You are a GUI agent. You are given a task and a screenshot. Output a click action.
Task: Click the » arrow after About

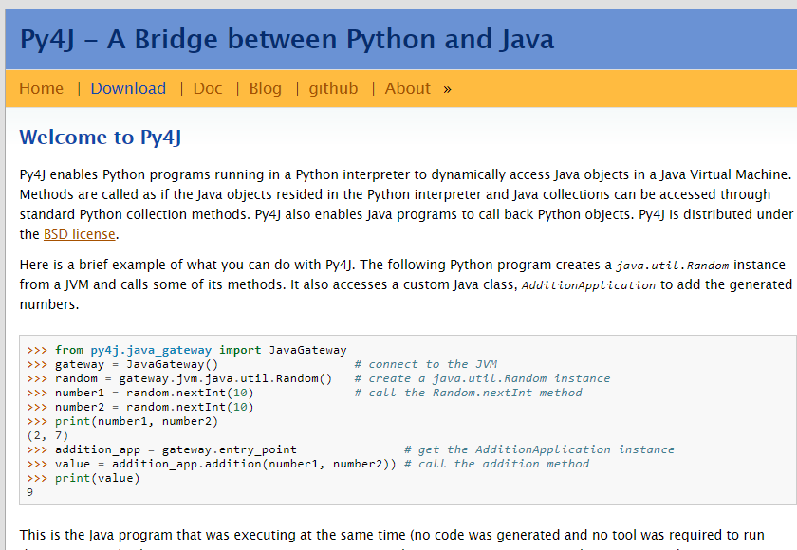click(x=447, y=90)
